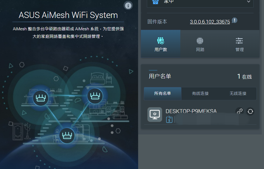Click the home wifi icon beside 家中
Screen dimensions: 264x169
[x=155, y=2]
